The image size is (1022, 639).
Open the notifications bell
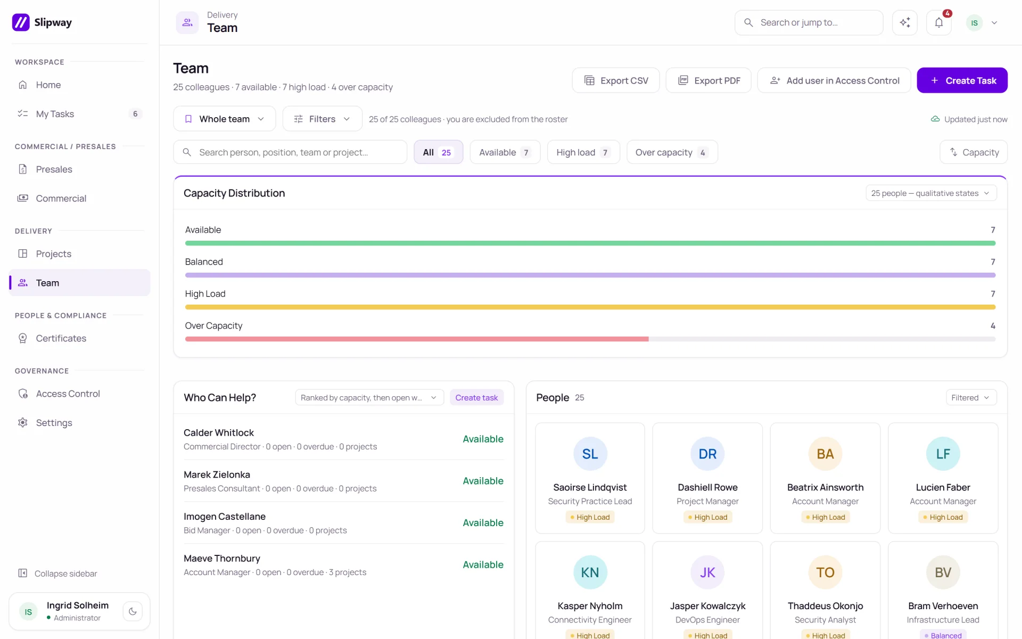coord(938,23)
